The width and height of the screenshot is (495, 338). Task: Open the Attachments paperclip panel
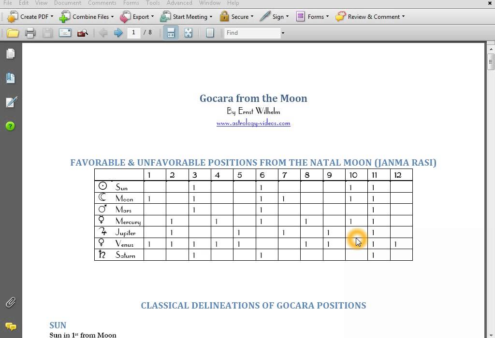pos(11,302)
